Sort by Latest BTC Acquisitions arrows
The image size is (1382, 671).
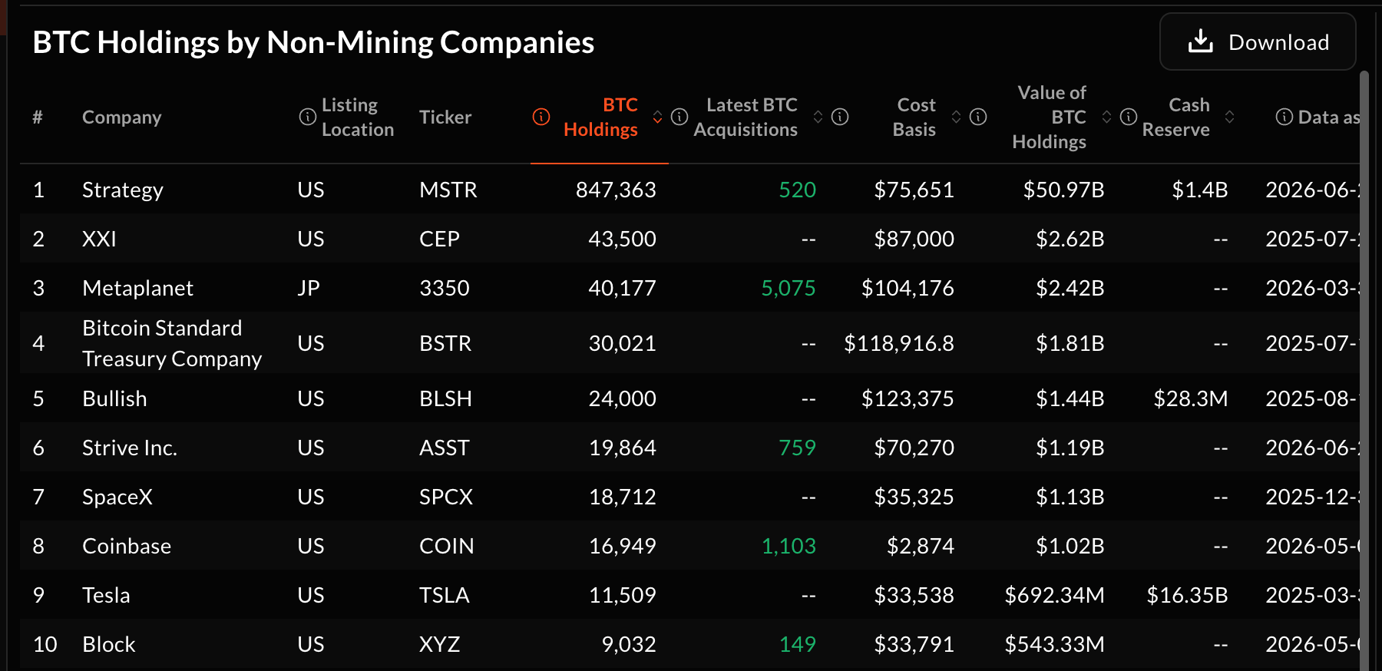pos(818,117)
